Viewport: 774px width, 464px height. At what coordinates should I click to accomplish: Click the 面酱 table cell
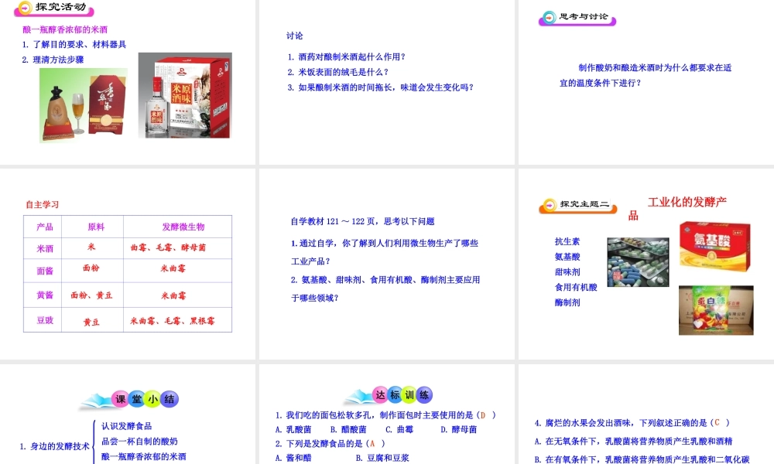pos(44,271)
